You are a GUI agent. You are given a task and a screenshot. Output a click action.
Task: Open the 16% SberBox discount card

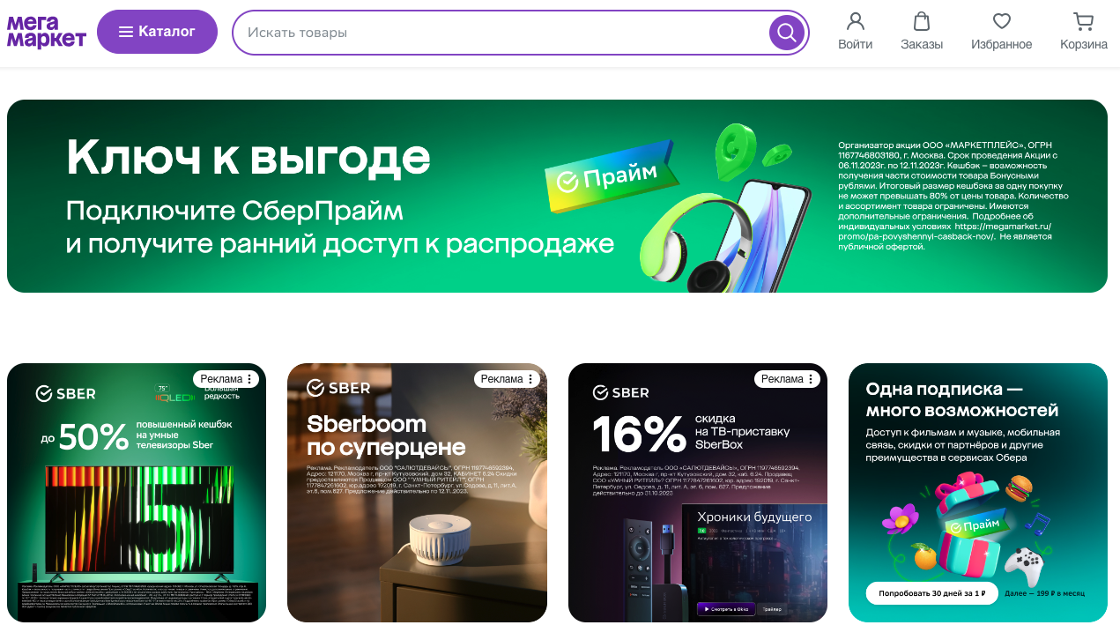point(698,493)
